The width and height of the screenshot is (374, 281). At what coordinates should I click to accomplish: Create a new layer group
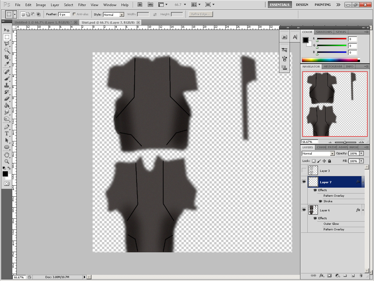(345, 275)
